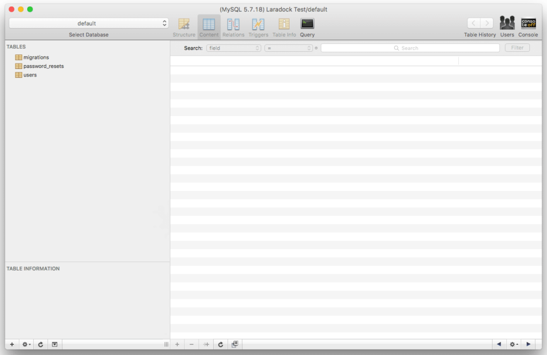Image resolution: width=547 pixels, height=355 pixels.
Task: Refresh the tables list
Action: (x=41, y=344)
